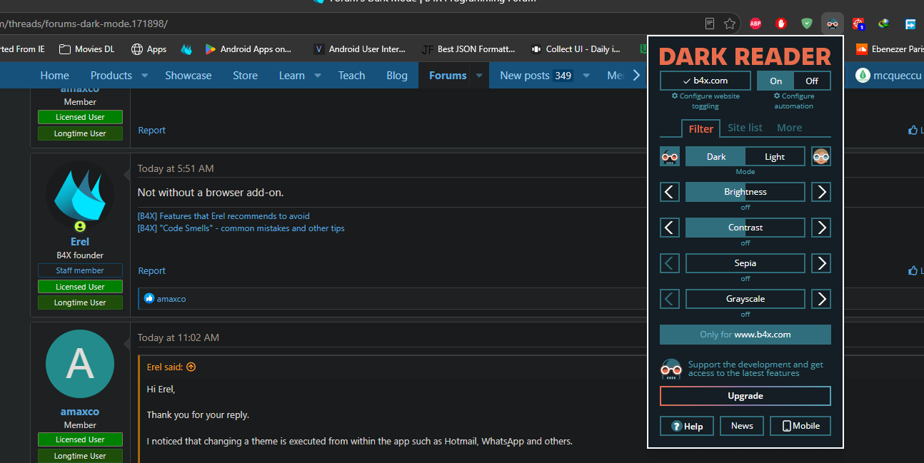Image resolution: width=924 pixels, height=463 pixels.
Task: Open the green shield AdGuard extension
Action: pos(807,24)
